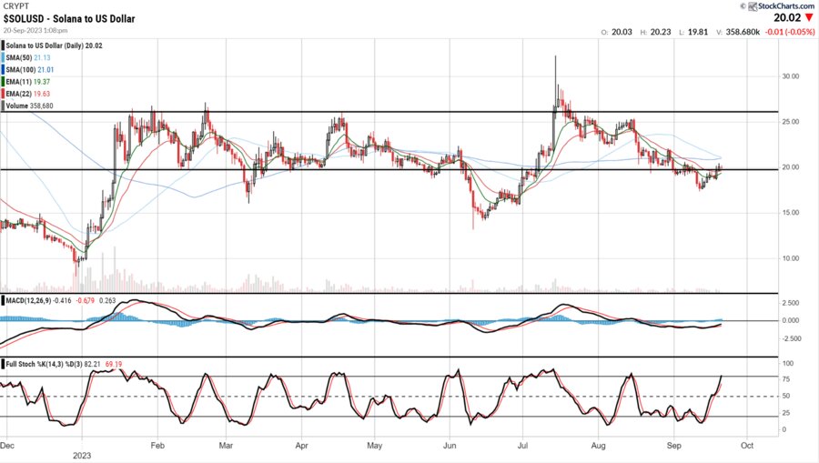This screenshot has height=463, width=819.
Task: Click the Volume gray legend swatch
Action: (x=5, y=106)
